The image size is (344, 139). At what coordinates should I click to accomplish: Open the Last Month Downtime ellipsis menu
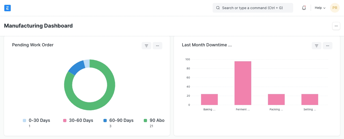(x=328, y=46)
